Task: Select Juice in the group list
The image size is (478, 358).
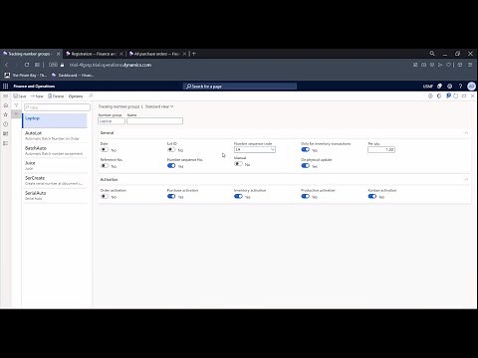Action: 55,165
